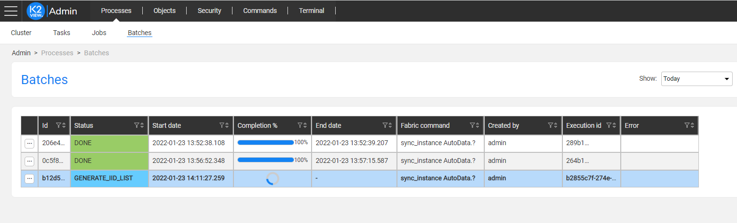This screenshot has width=737, height=223.
Task: Sort by the Execution id column arrows
Action: [614, 125]
